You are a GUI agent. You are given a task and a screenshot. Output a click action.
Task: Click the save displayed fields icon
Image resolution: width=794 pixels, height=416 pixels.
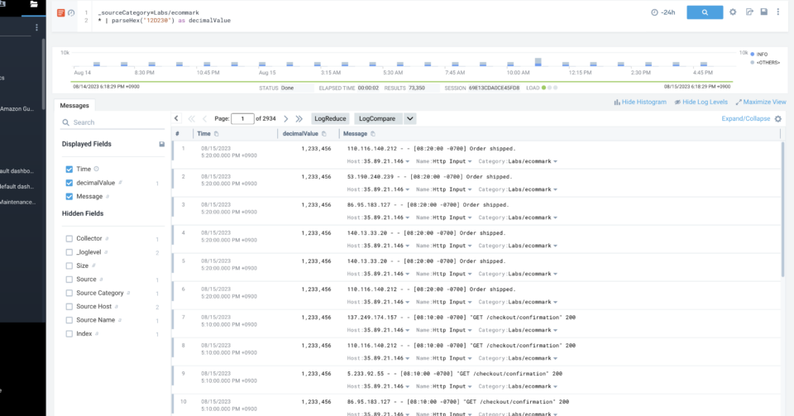click(x=162, y=144)
